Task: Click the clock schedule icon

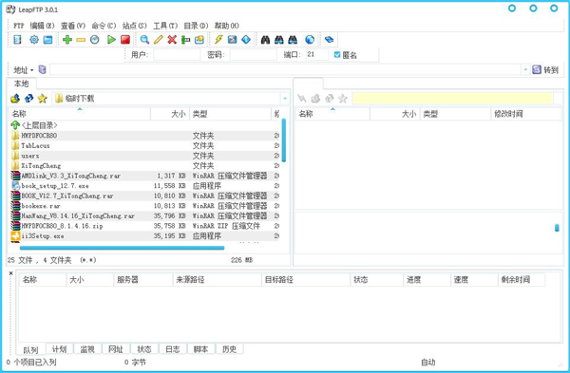Action: (94, 40)
